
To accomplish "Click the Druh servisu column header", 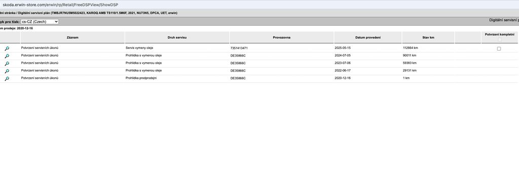I will coord(177,37).
